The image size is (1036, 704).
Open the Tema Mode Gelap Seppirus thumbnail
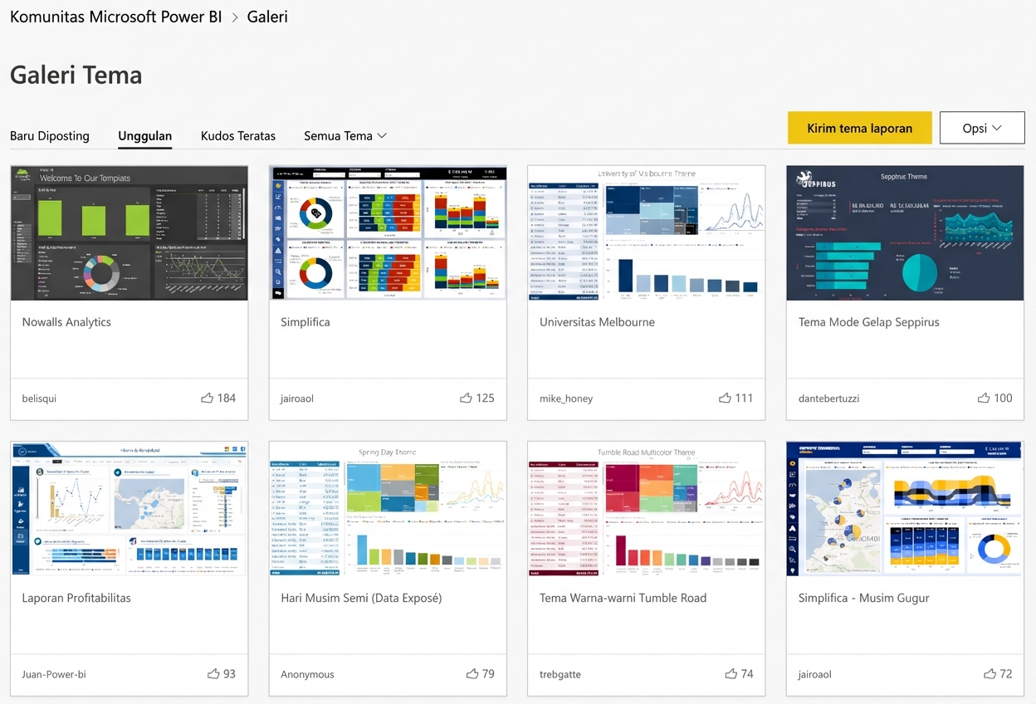pyautogui.click(x=905, y=233)
